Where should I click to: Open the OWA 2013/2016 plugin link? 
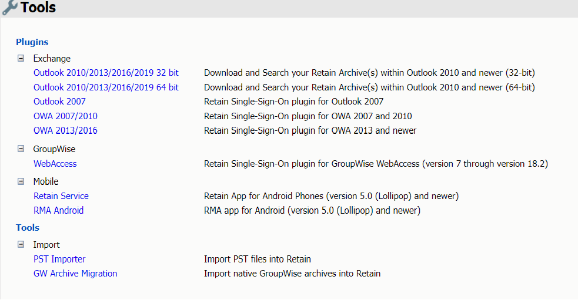point(65,130)
